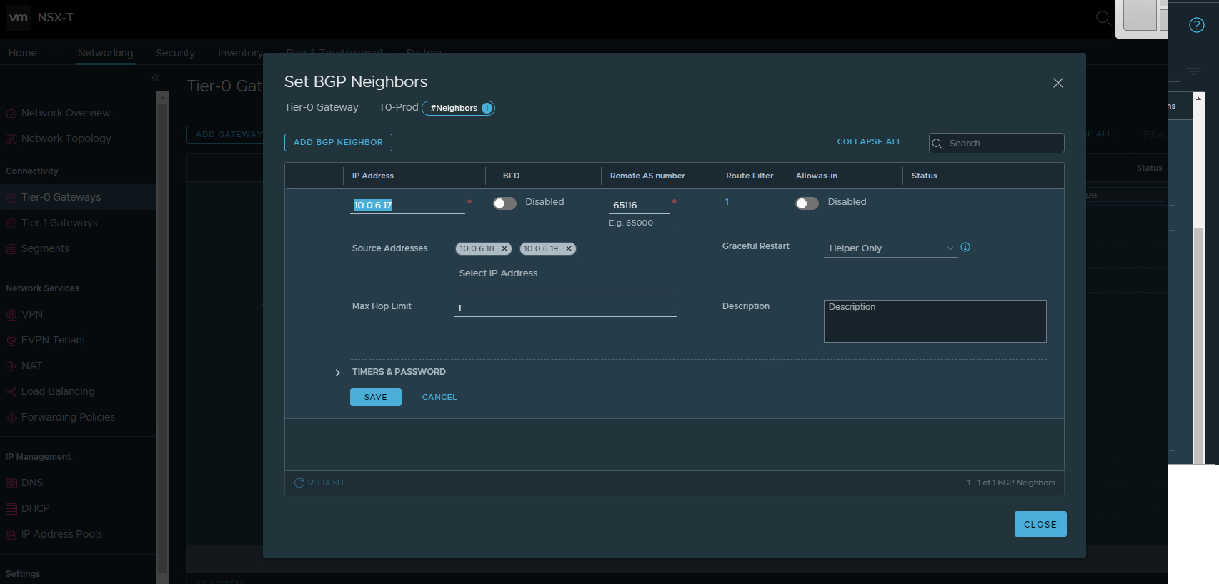Click the Forwarding Policies sidebar icon
The image size is (1219, 584).
pos(11,418)
